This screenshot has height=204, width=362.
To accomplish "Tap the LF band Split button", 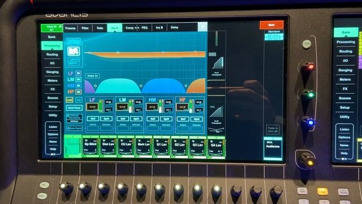I will click(106, 118).
